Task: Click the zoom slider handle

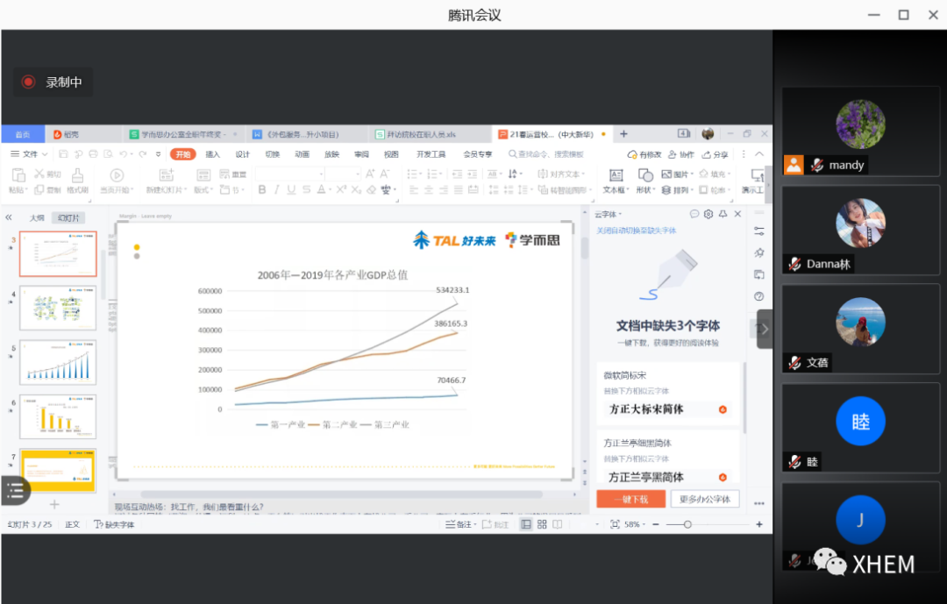Action: [687, 524]
